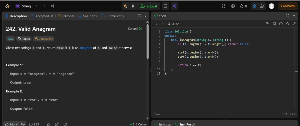Maximize the description panel
This screenshot has height=126, width=300.
[139, 16]
